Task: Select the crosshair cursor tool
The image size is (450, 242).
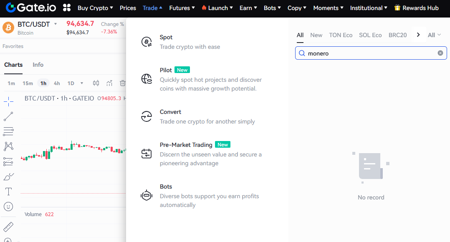Action: (x=8, y=101)
